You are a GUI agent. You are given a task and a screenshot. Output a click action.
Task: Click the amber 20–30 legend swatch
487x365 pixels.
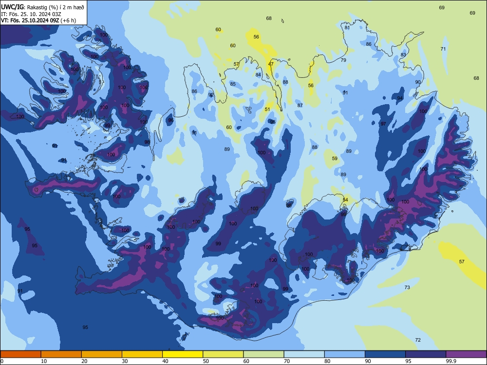pos(102,354)
